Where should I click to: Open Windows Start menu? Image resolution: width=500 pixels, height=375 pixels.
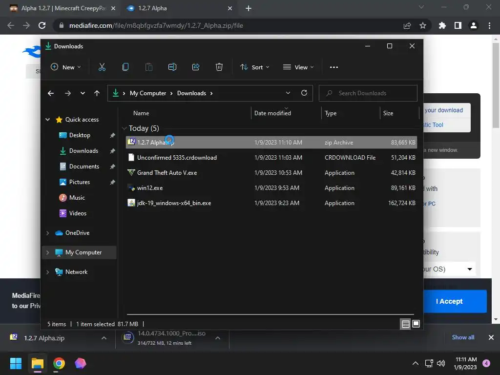point(16,363)
